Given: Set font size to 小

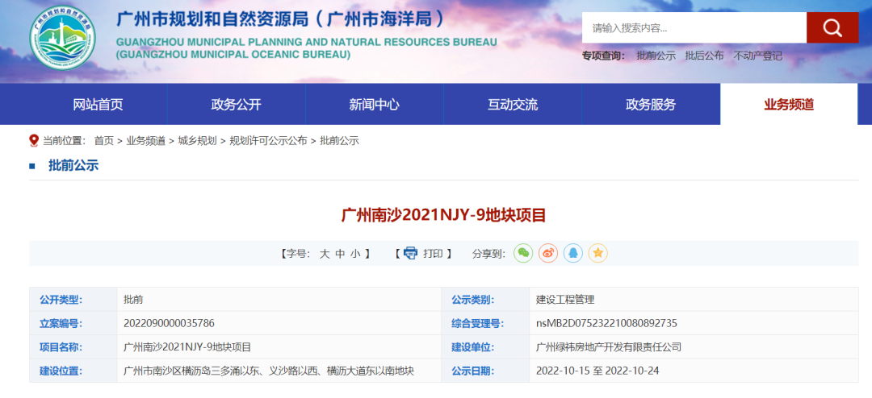Looking at the screenshot, I should point(356,254).
